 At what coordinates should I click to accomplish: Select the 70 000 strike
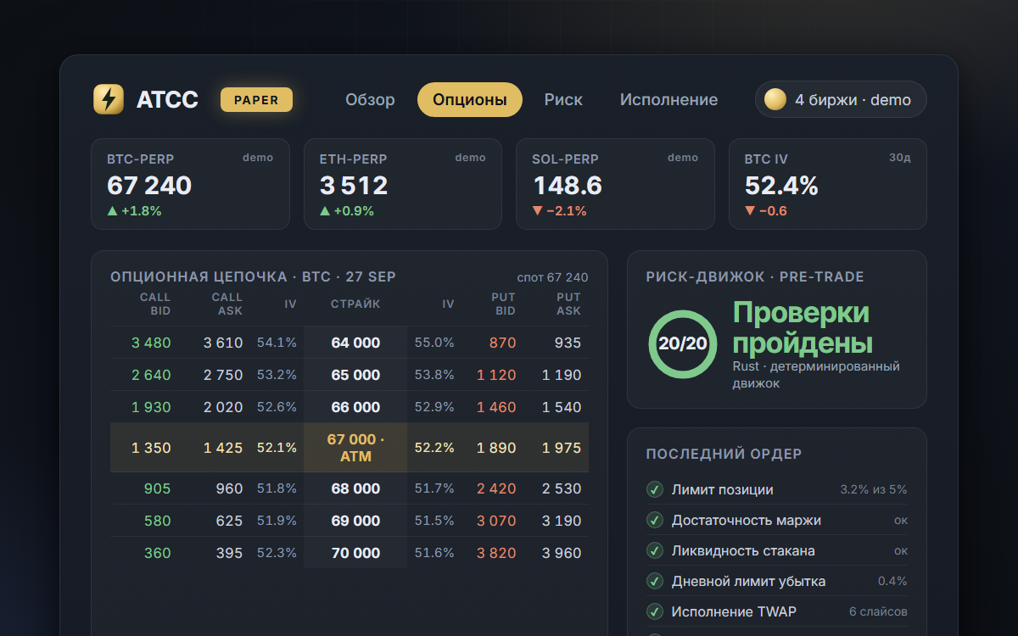(355, 553)
